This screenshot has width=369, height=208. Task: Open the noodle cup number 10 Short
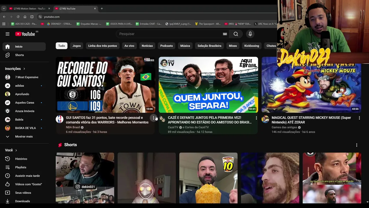[x=208, y=178]
